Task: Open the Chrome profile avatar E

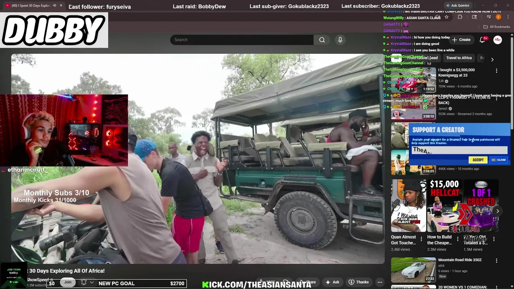Action: (x=498, y=17)
